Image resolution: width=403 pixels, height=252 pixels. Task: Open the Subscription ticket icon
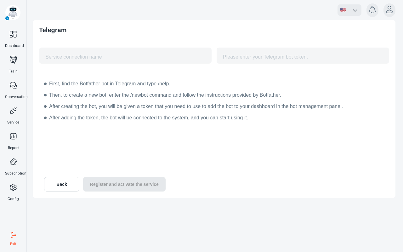[13, 162]
